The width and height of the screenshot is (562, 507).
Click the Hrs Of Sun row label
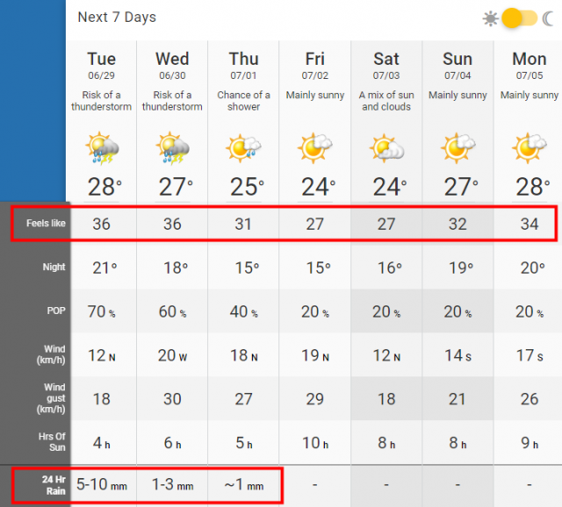click(52, 442)
